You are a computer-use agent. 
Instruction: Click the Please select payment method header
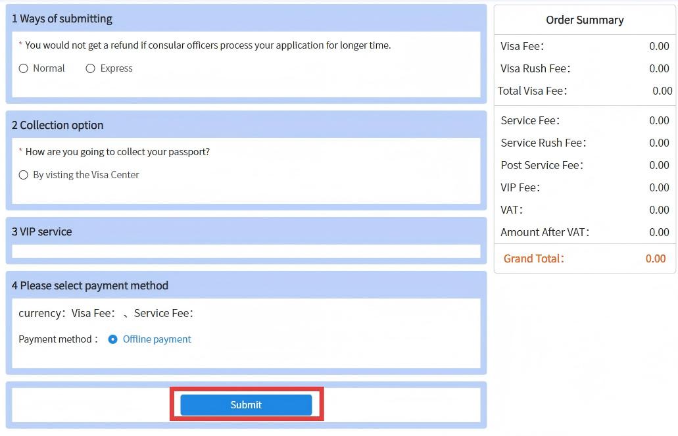pyautogui.click(x=90, y=286)
